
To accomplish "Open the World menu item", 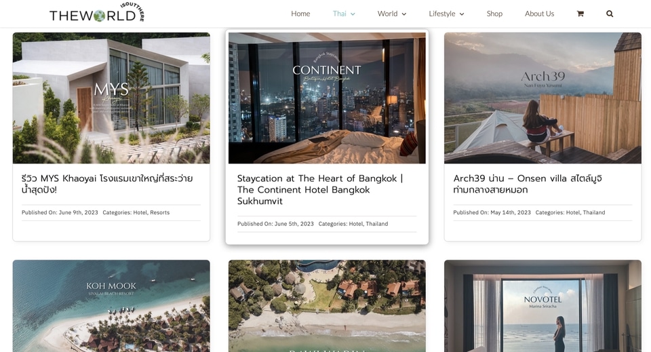I will 387,14.
